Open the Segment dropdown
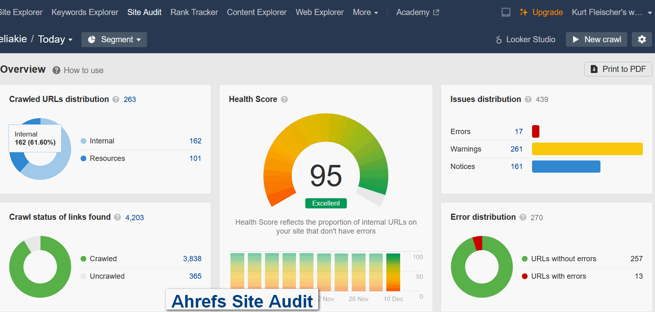655x312 pixels. pyautogui.click(x=114, y=39)
